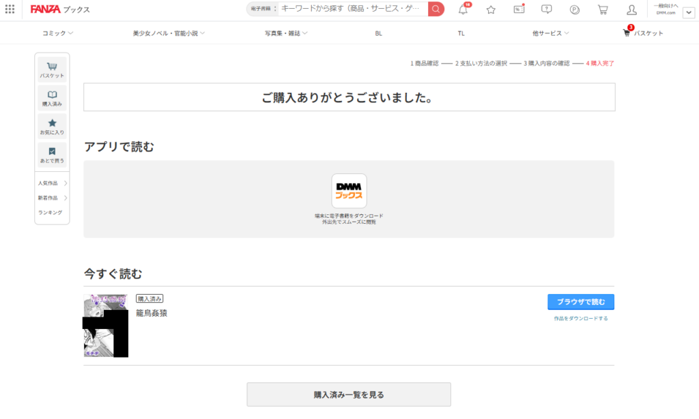The height and width of the screenshot is (419, 699).
Task: Click the ブラウザで読む button
Action: [581, 302]
